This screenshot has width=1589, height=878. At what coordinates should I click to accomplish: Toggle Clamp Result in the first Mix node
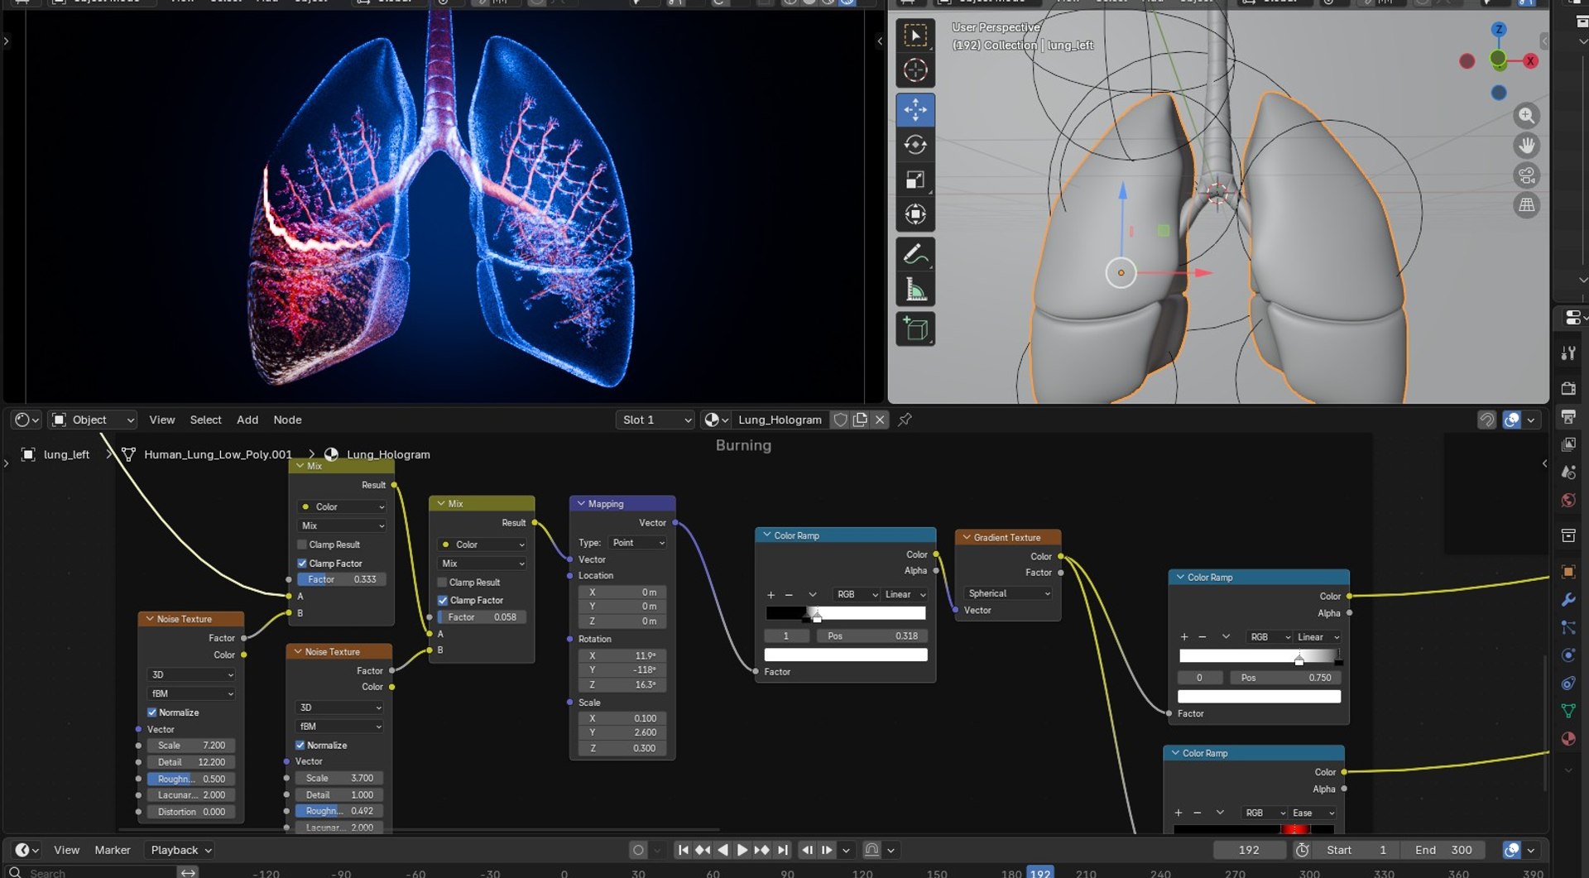(302, 545)
